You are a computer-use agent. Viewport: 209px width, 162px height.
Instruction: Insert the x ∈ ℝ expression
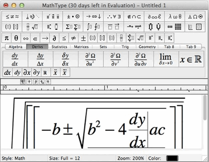point(191,59)
